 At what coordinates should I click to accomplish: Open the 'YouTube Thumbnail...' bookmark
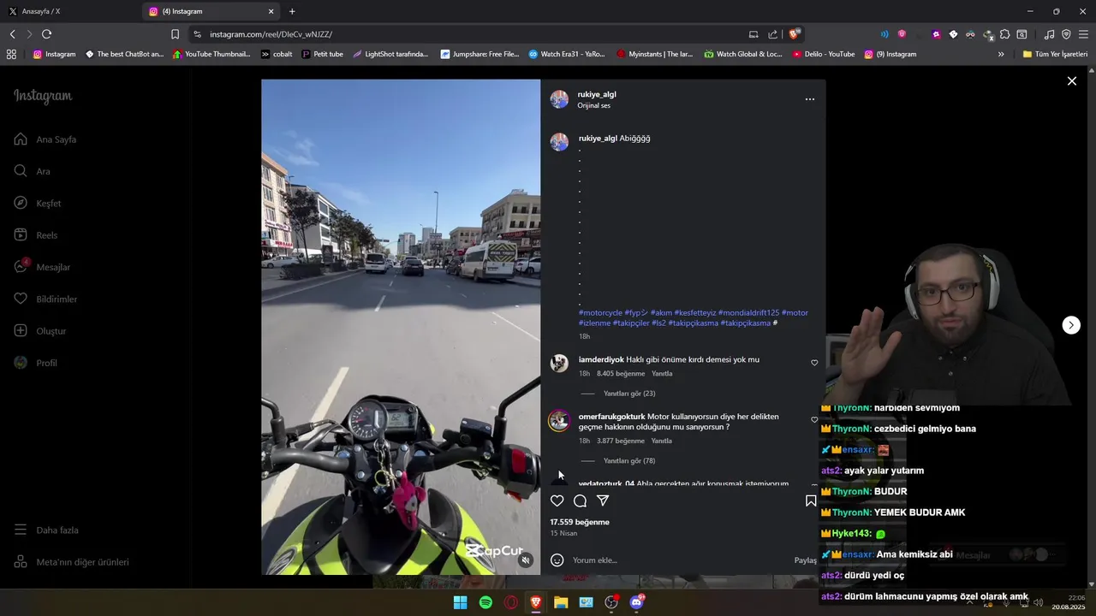click(211, 54)
